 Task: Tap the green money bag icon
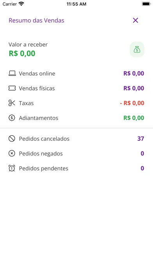[137, 49]
